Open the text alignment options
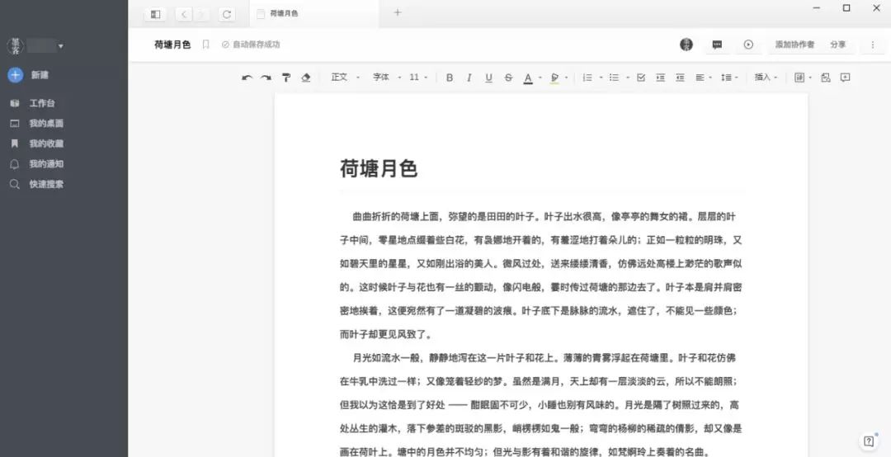 coord(704,78)
